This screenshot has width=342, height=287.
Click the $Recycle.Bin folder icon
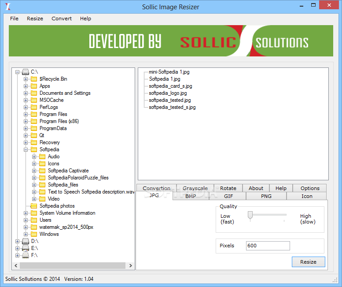coord(34,79)
